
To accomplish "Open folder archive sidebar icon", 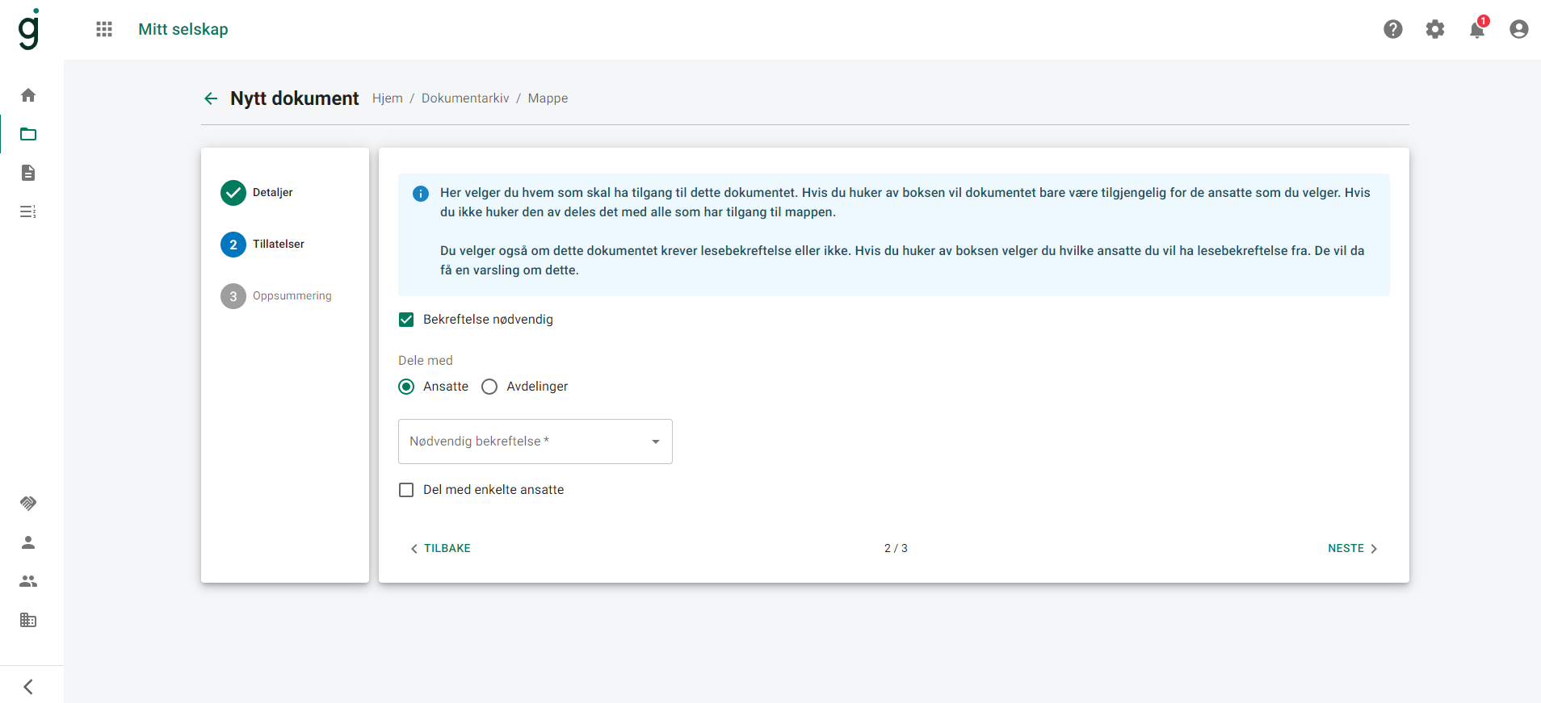I will coord(28,134).
